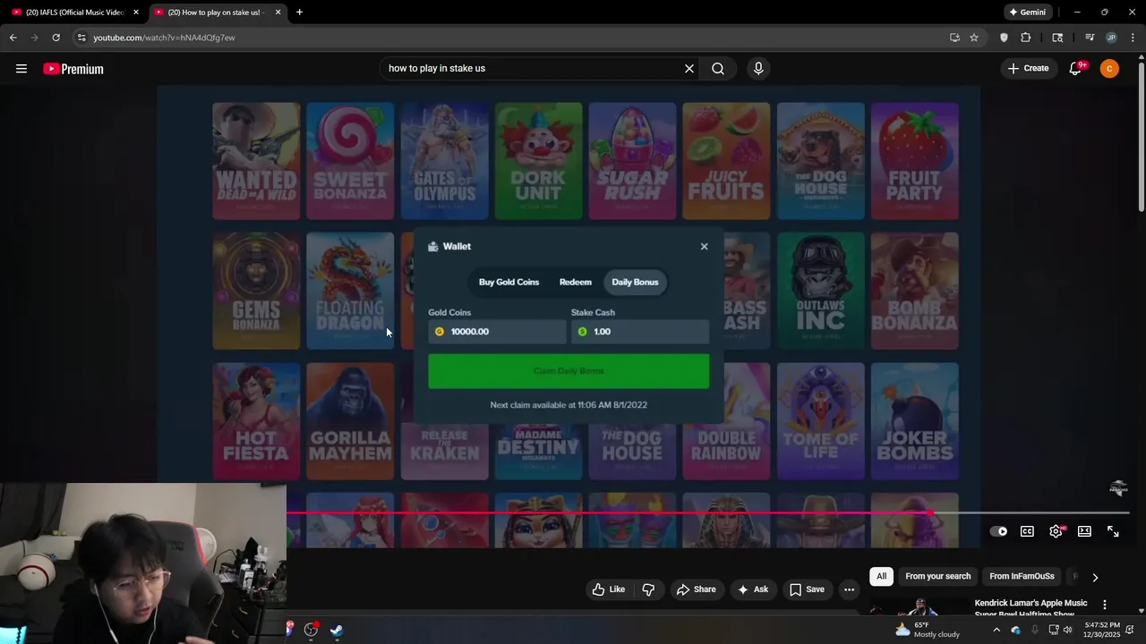The height and width of the screenshot is (644, 1146).
Task: Run search with the magnifier button
Action: click(718, 69)
